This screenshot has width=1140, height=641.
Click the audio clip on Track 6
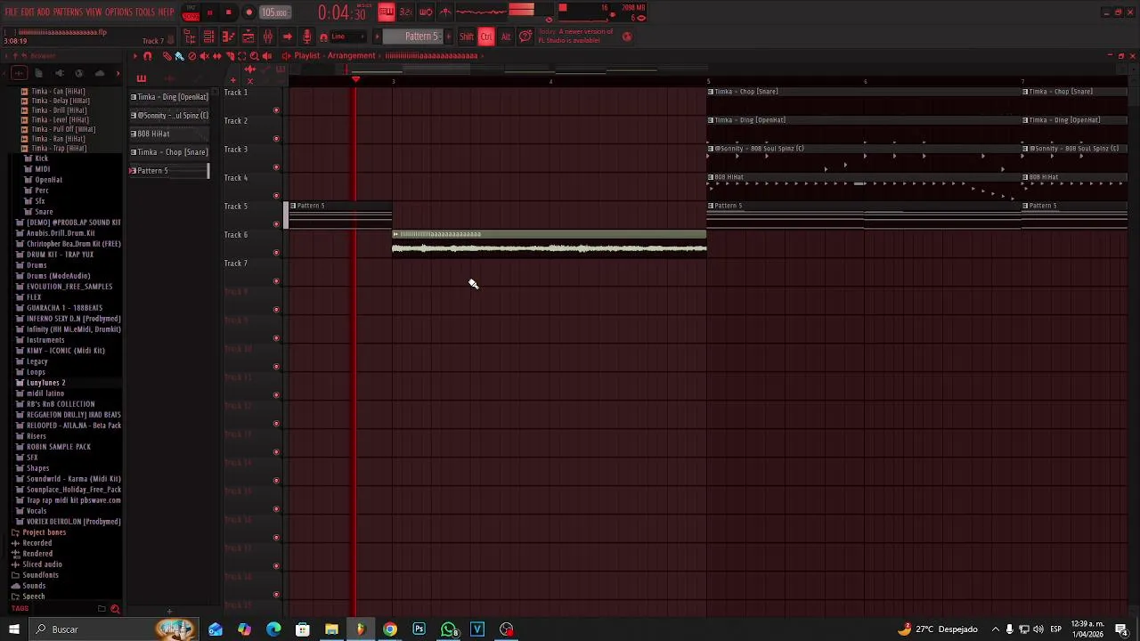pyautogui.click(x=550, y=243)
